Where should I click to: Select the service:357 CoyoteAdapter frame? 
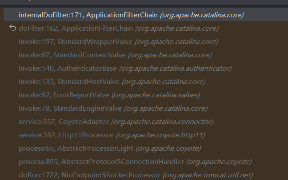(x=146, y=122)
